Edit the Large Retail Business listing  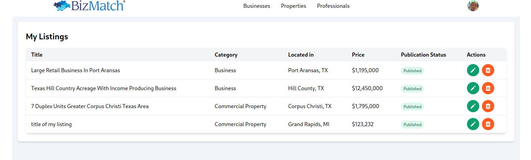473,70
